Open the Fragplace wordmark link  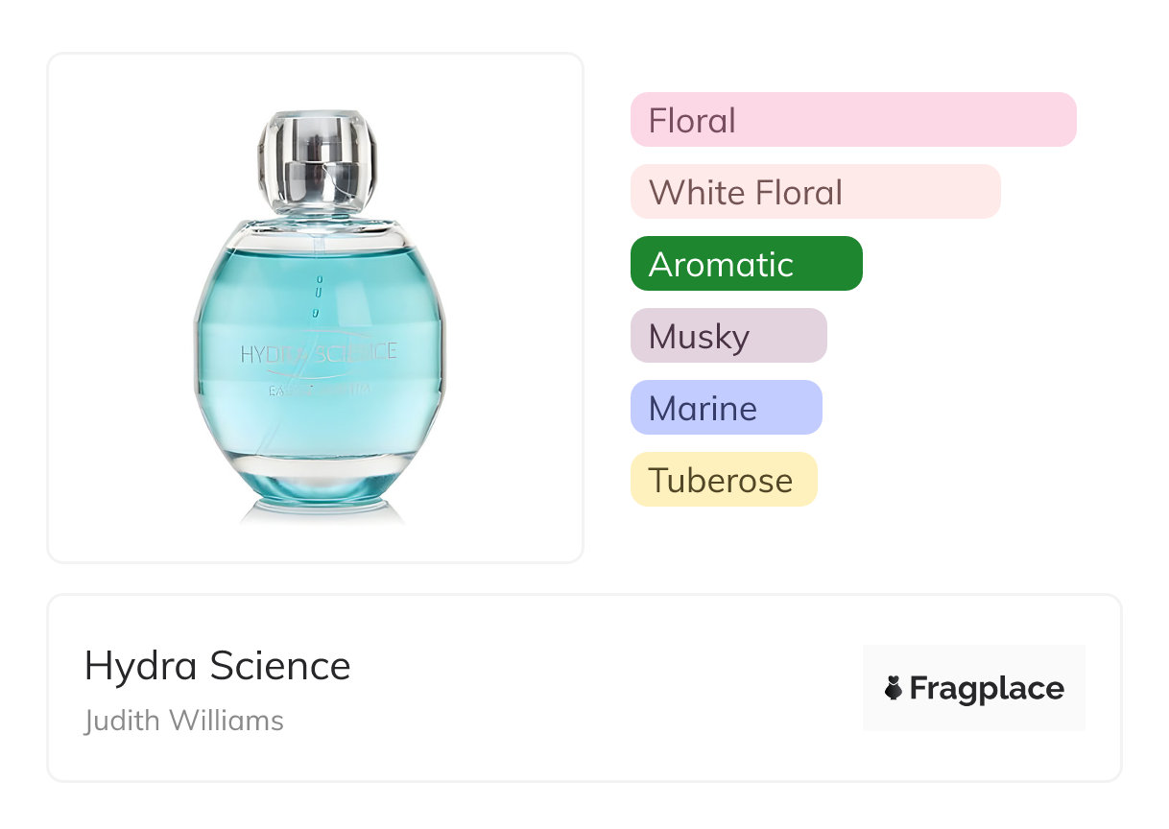click(x=986, y=688)
